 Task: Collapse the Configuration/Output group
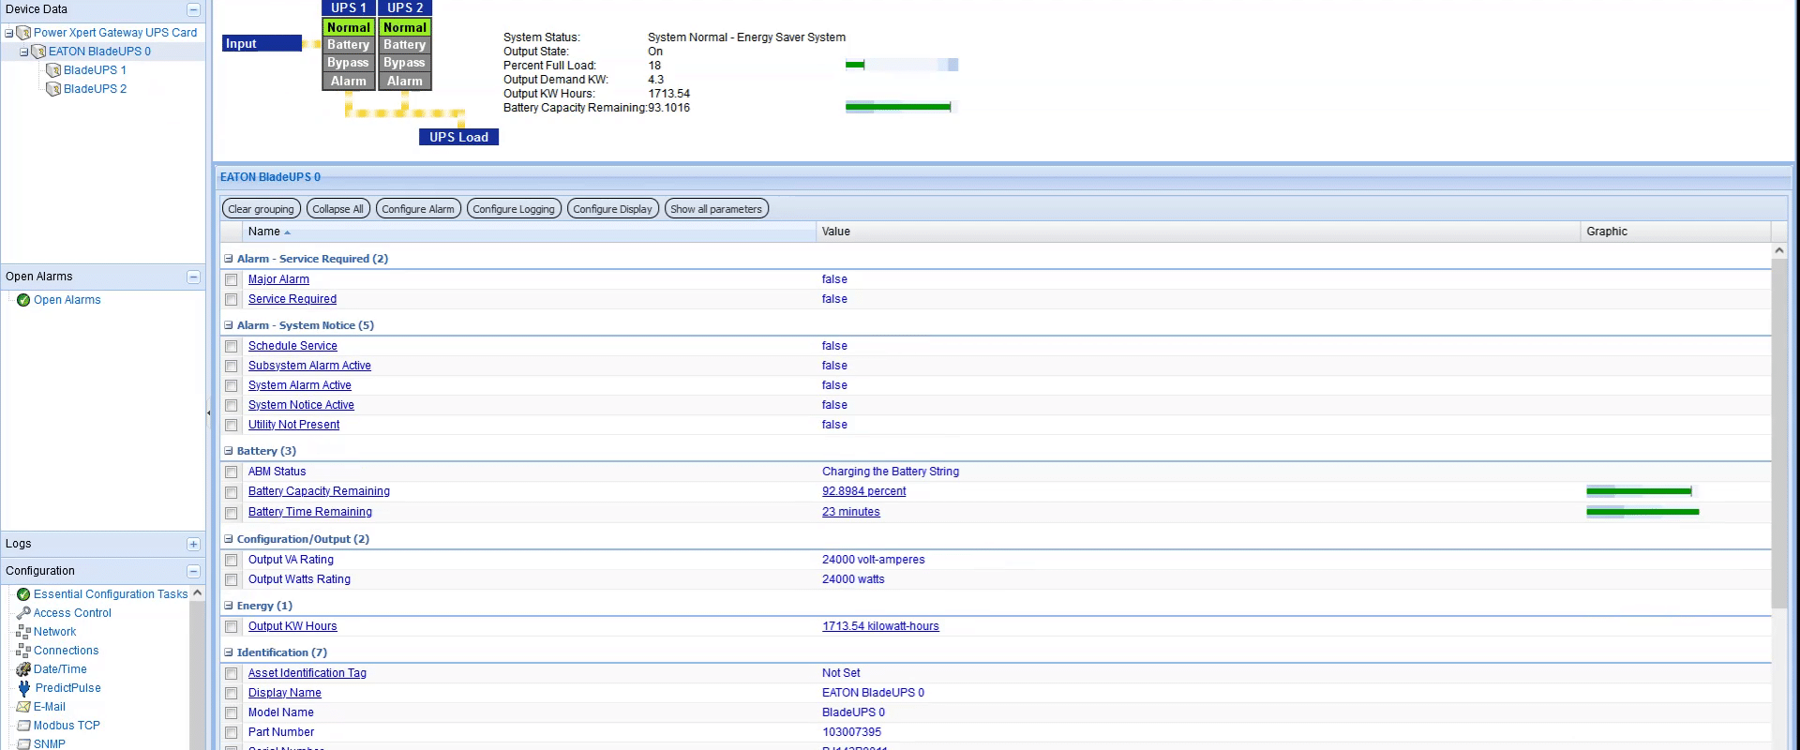(x=228, y=539)
